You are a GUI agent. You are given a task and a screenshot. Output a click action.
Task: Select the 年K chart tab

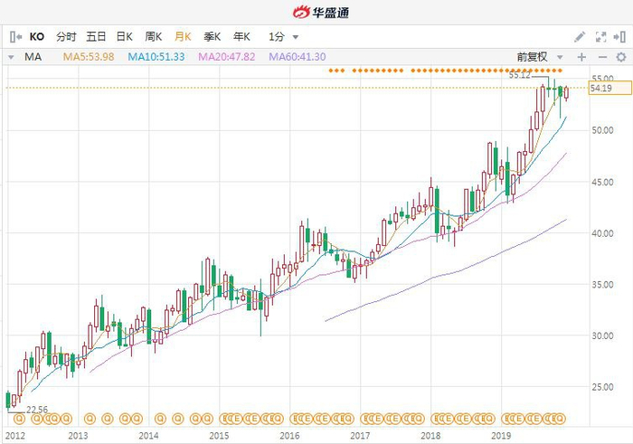(241, 37)
